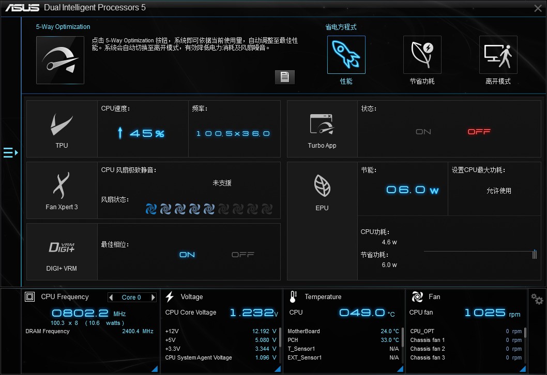This screenshot has height=375, width=547.
Task: Click the Temperature thermometer icon
Action: click(x=293, y=296)
